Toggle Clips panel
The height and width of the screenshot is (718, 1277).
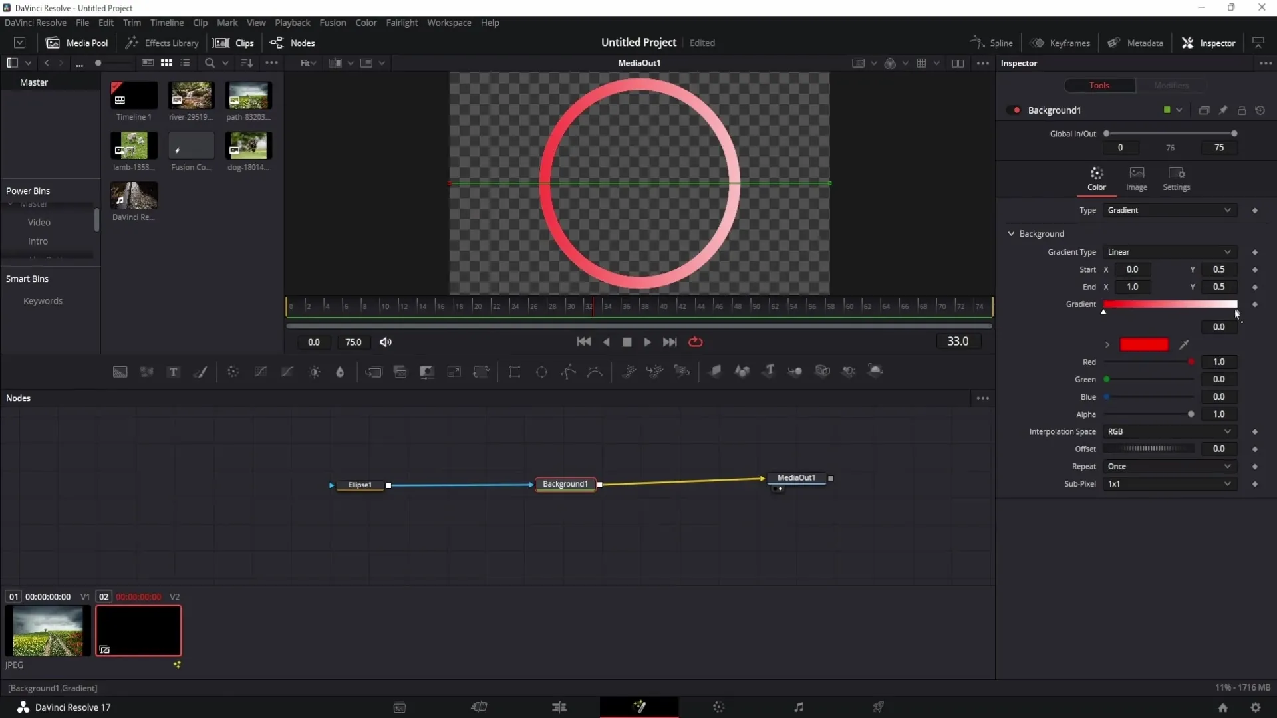[233, 43]
